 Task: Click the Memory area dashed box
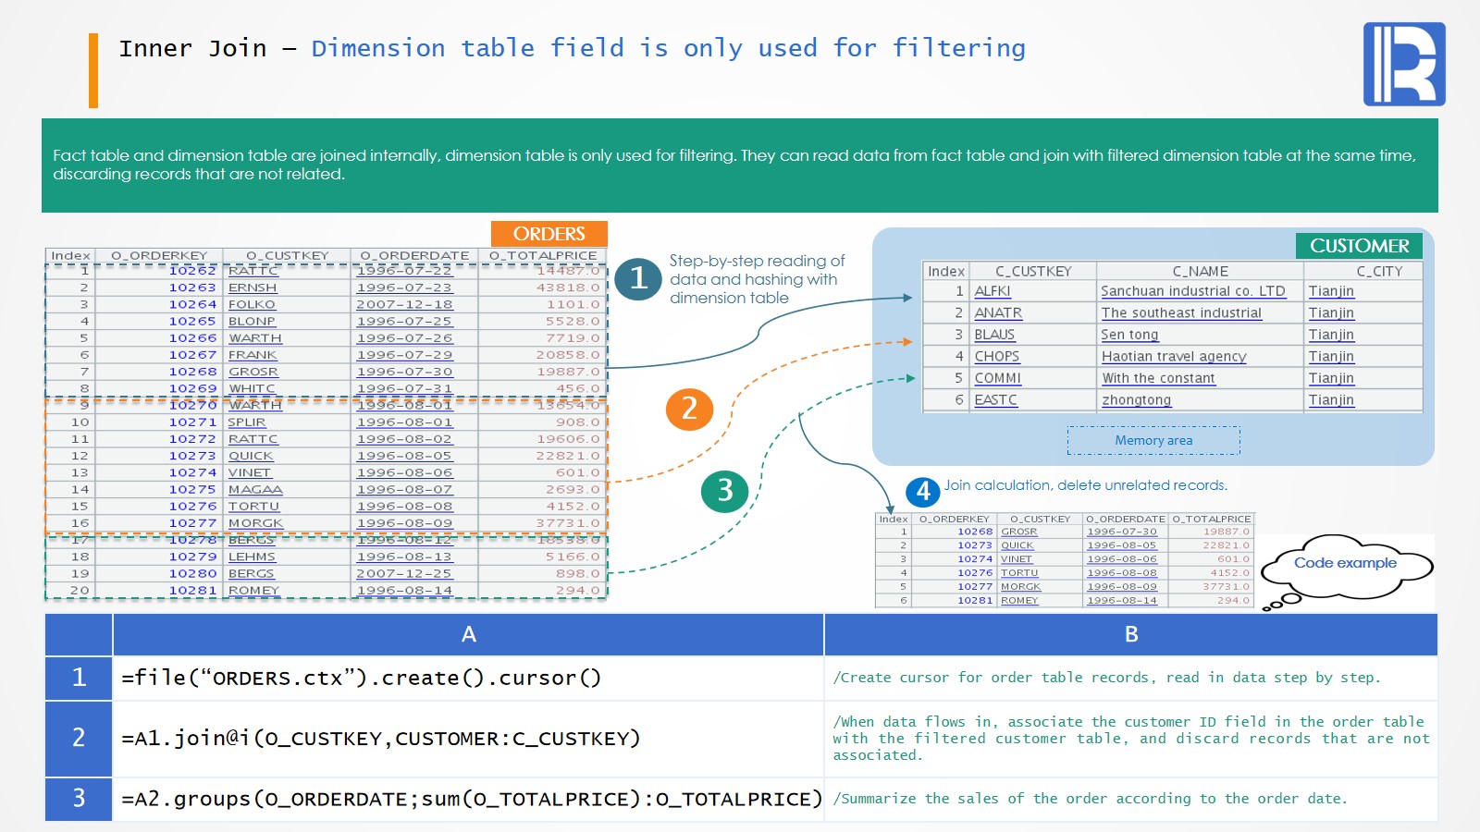pos(1153,440)
